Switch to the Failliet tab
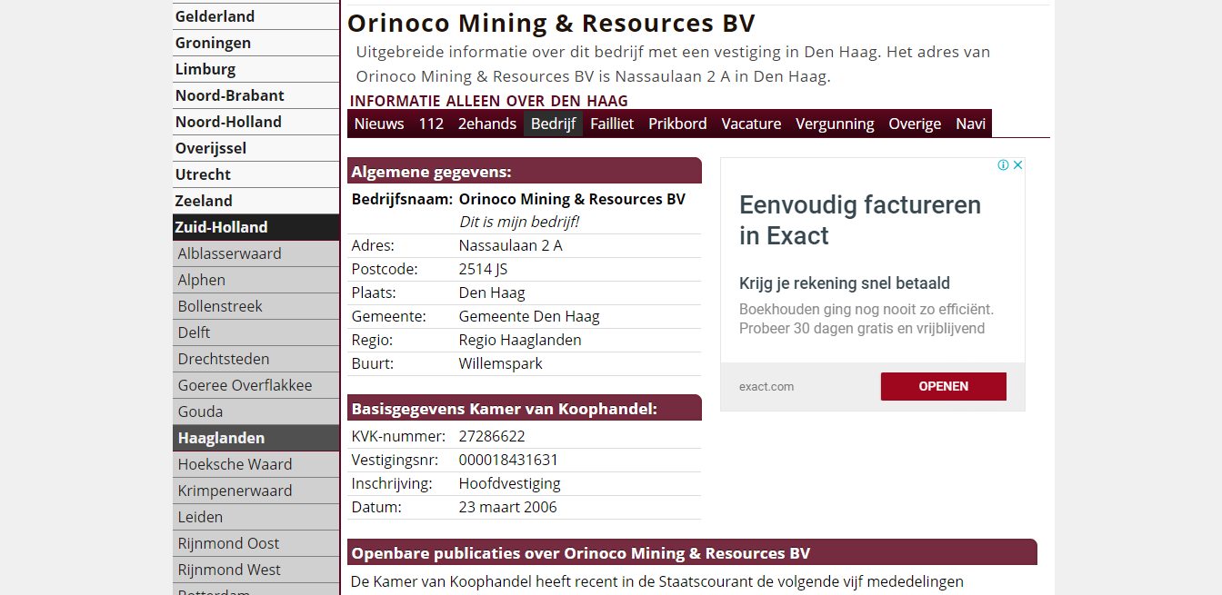 coord(612,124)
